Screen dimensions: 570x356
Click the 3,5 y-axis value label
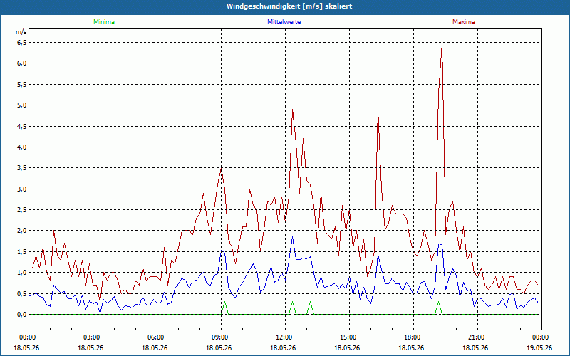point(22,168)
